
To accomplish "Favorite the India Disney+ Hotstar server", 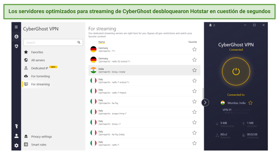I will coord(195,70).
